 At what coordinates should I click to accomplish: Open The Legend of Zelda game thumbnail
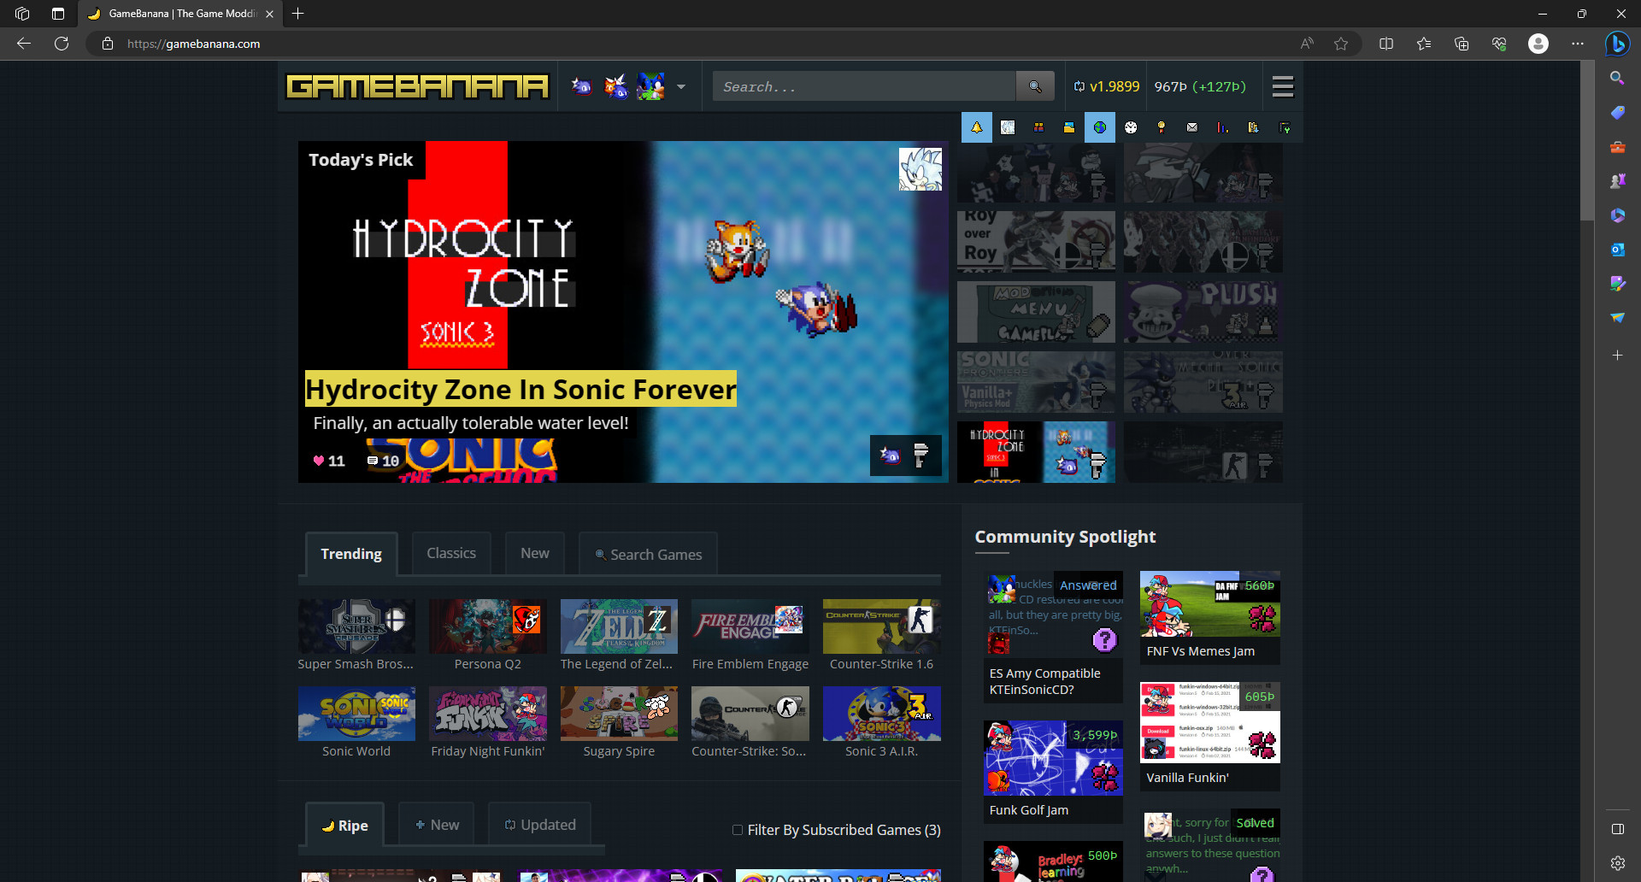pos(619,626)
